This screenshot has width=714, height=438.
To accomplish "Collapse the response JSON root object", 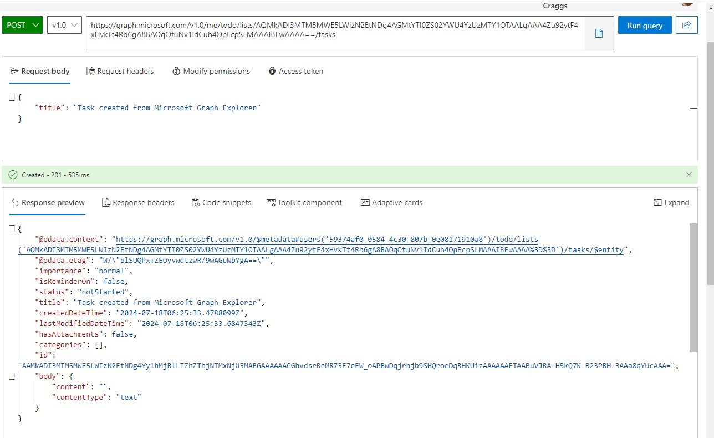I will point(12,227).
